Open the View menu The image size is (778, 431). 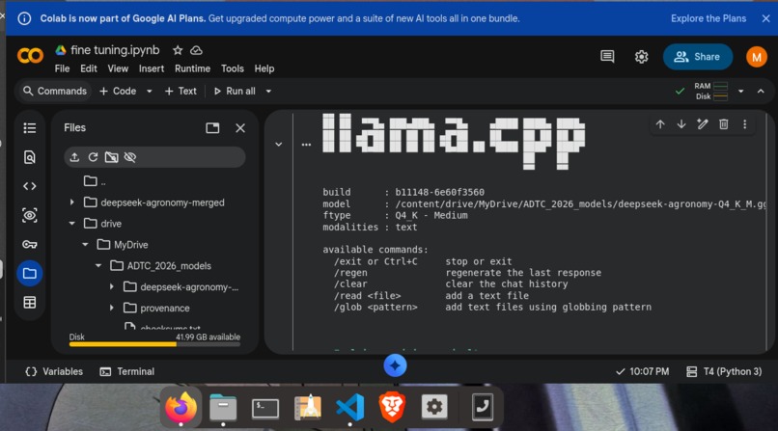pyautogui.click(x=118, y=68)
